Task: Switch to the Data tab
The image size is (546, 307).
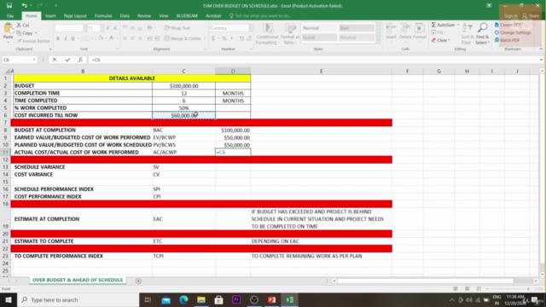Action: pyautogui.click(x=125, y=16)
